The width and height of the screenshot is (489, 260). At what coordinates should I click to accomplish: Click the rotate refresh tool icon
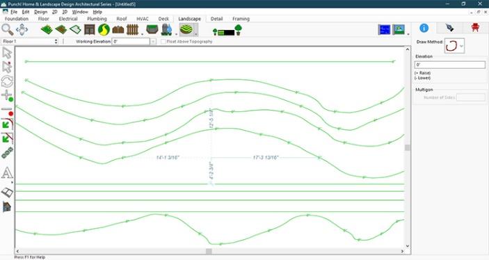pyautogui.click(x=7, y=81)
